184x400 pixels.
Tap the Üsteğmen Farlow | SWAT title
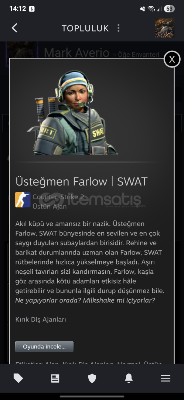point(81,181)
